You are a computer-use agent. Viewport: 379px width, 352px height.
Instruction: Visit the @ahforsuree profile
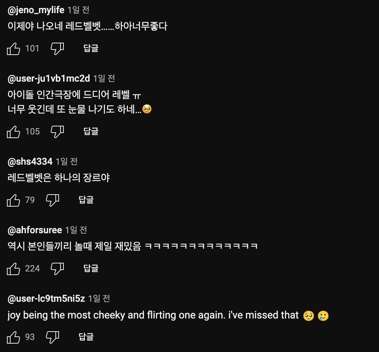click(35, 230)
